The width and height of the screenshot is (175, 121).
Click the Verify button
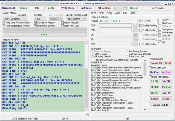(x=51, y=8)
